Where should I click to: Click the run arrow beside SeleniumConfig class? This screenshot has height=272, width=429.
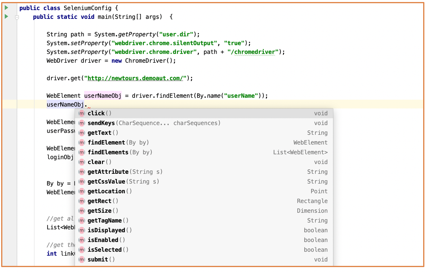pyautogui.click(x=6, y=8)
